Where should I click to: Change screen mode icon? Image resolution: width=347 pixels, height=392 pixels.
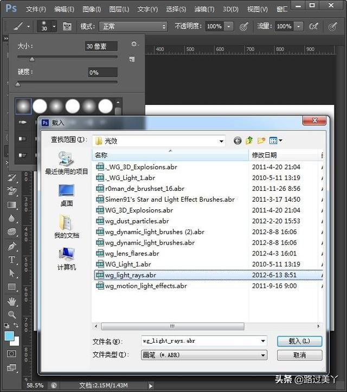(11, 368)
